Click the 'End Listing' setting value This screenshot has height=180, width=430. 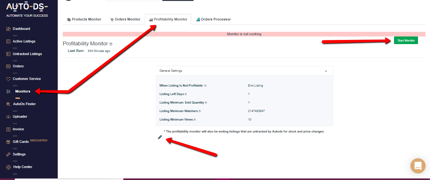click(256, 86)
